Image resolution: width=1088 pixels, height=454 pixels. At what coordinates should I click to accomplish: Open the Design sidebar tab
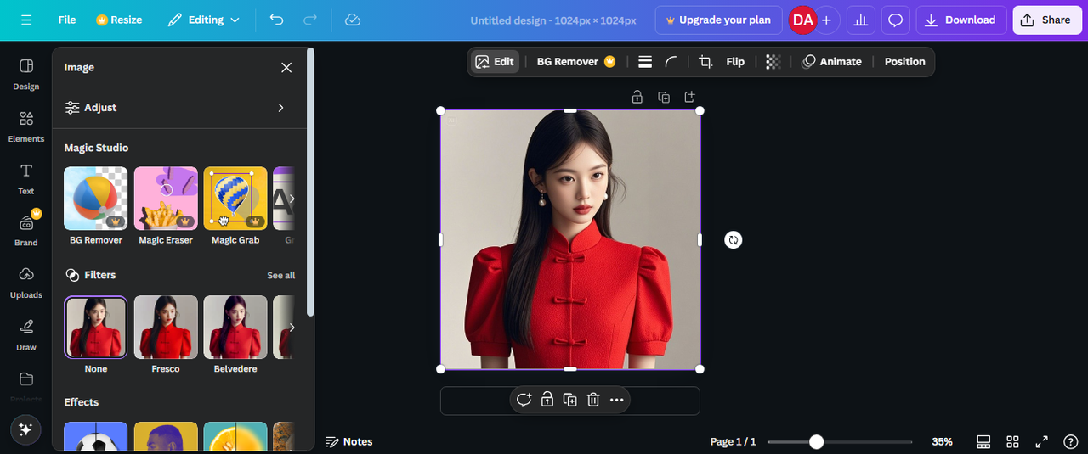tap(26, 74)
